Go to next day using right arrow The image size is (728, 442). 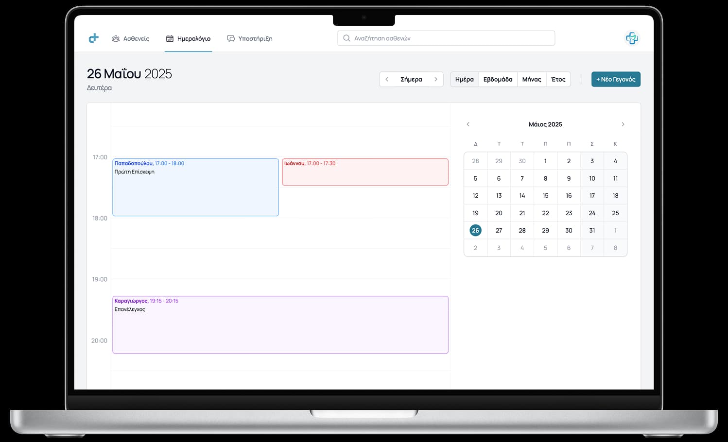436,79
